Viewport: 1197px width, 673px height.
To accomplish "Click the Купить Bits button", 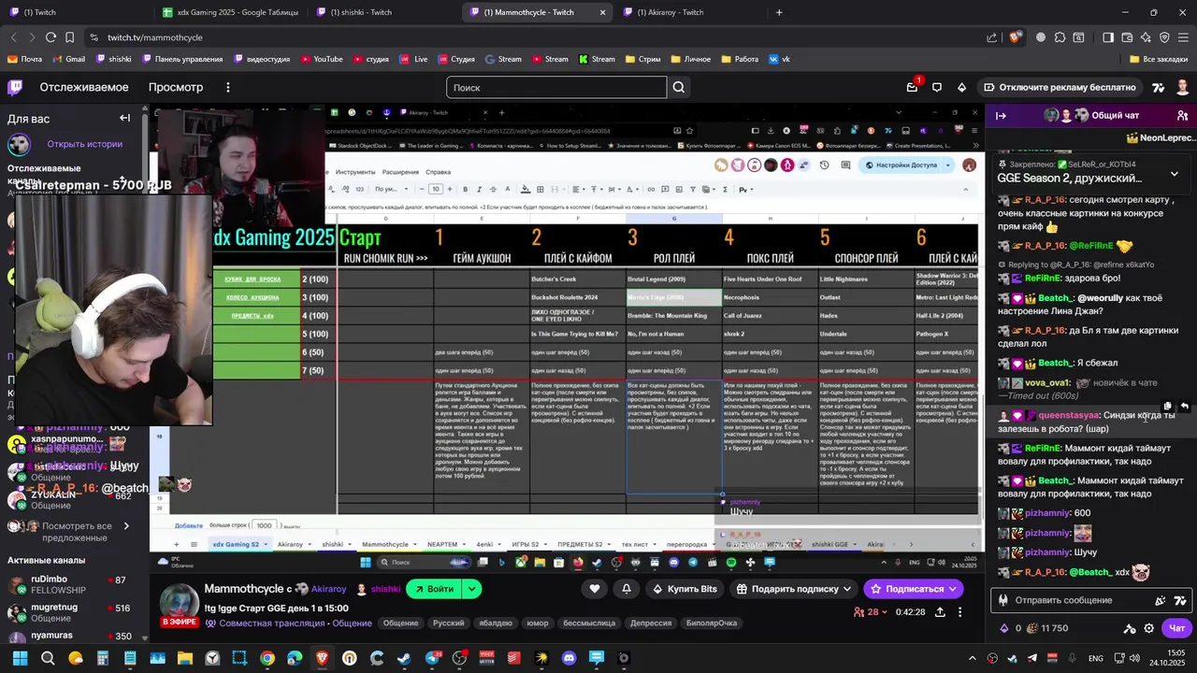I will (685, 589).
